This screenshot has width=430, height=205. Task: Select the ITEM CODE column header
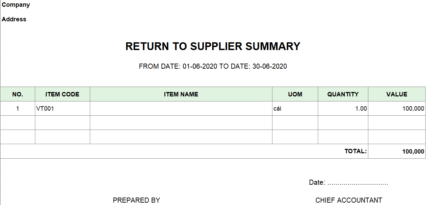62,94
